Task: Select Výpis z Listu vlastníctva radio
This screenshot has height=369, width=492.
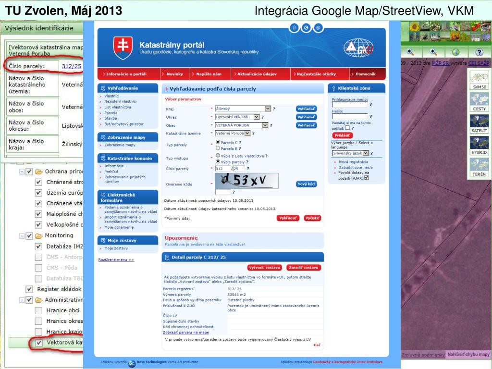Action: pyautogui.click(x=218, y=156)
